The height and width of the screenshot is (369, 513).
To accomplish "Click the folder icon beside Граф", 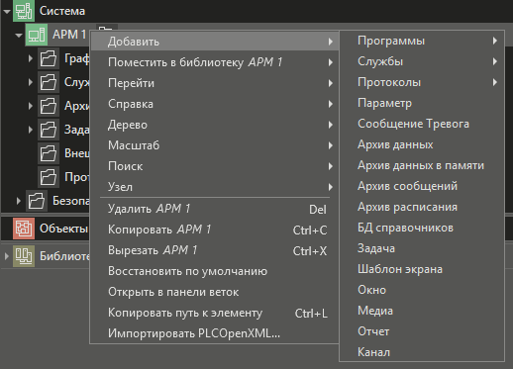I will [49, 58].
